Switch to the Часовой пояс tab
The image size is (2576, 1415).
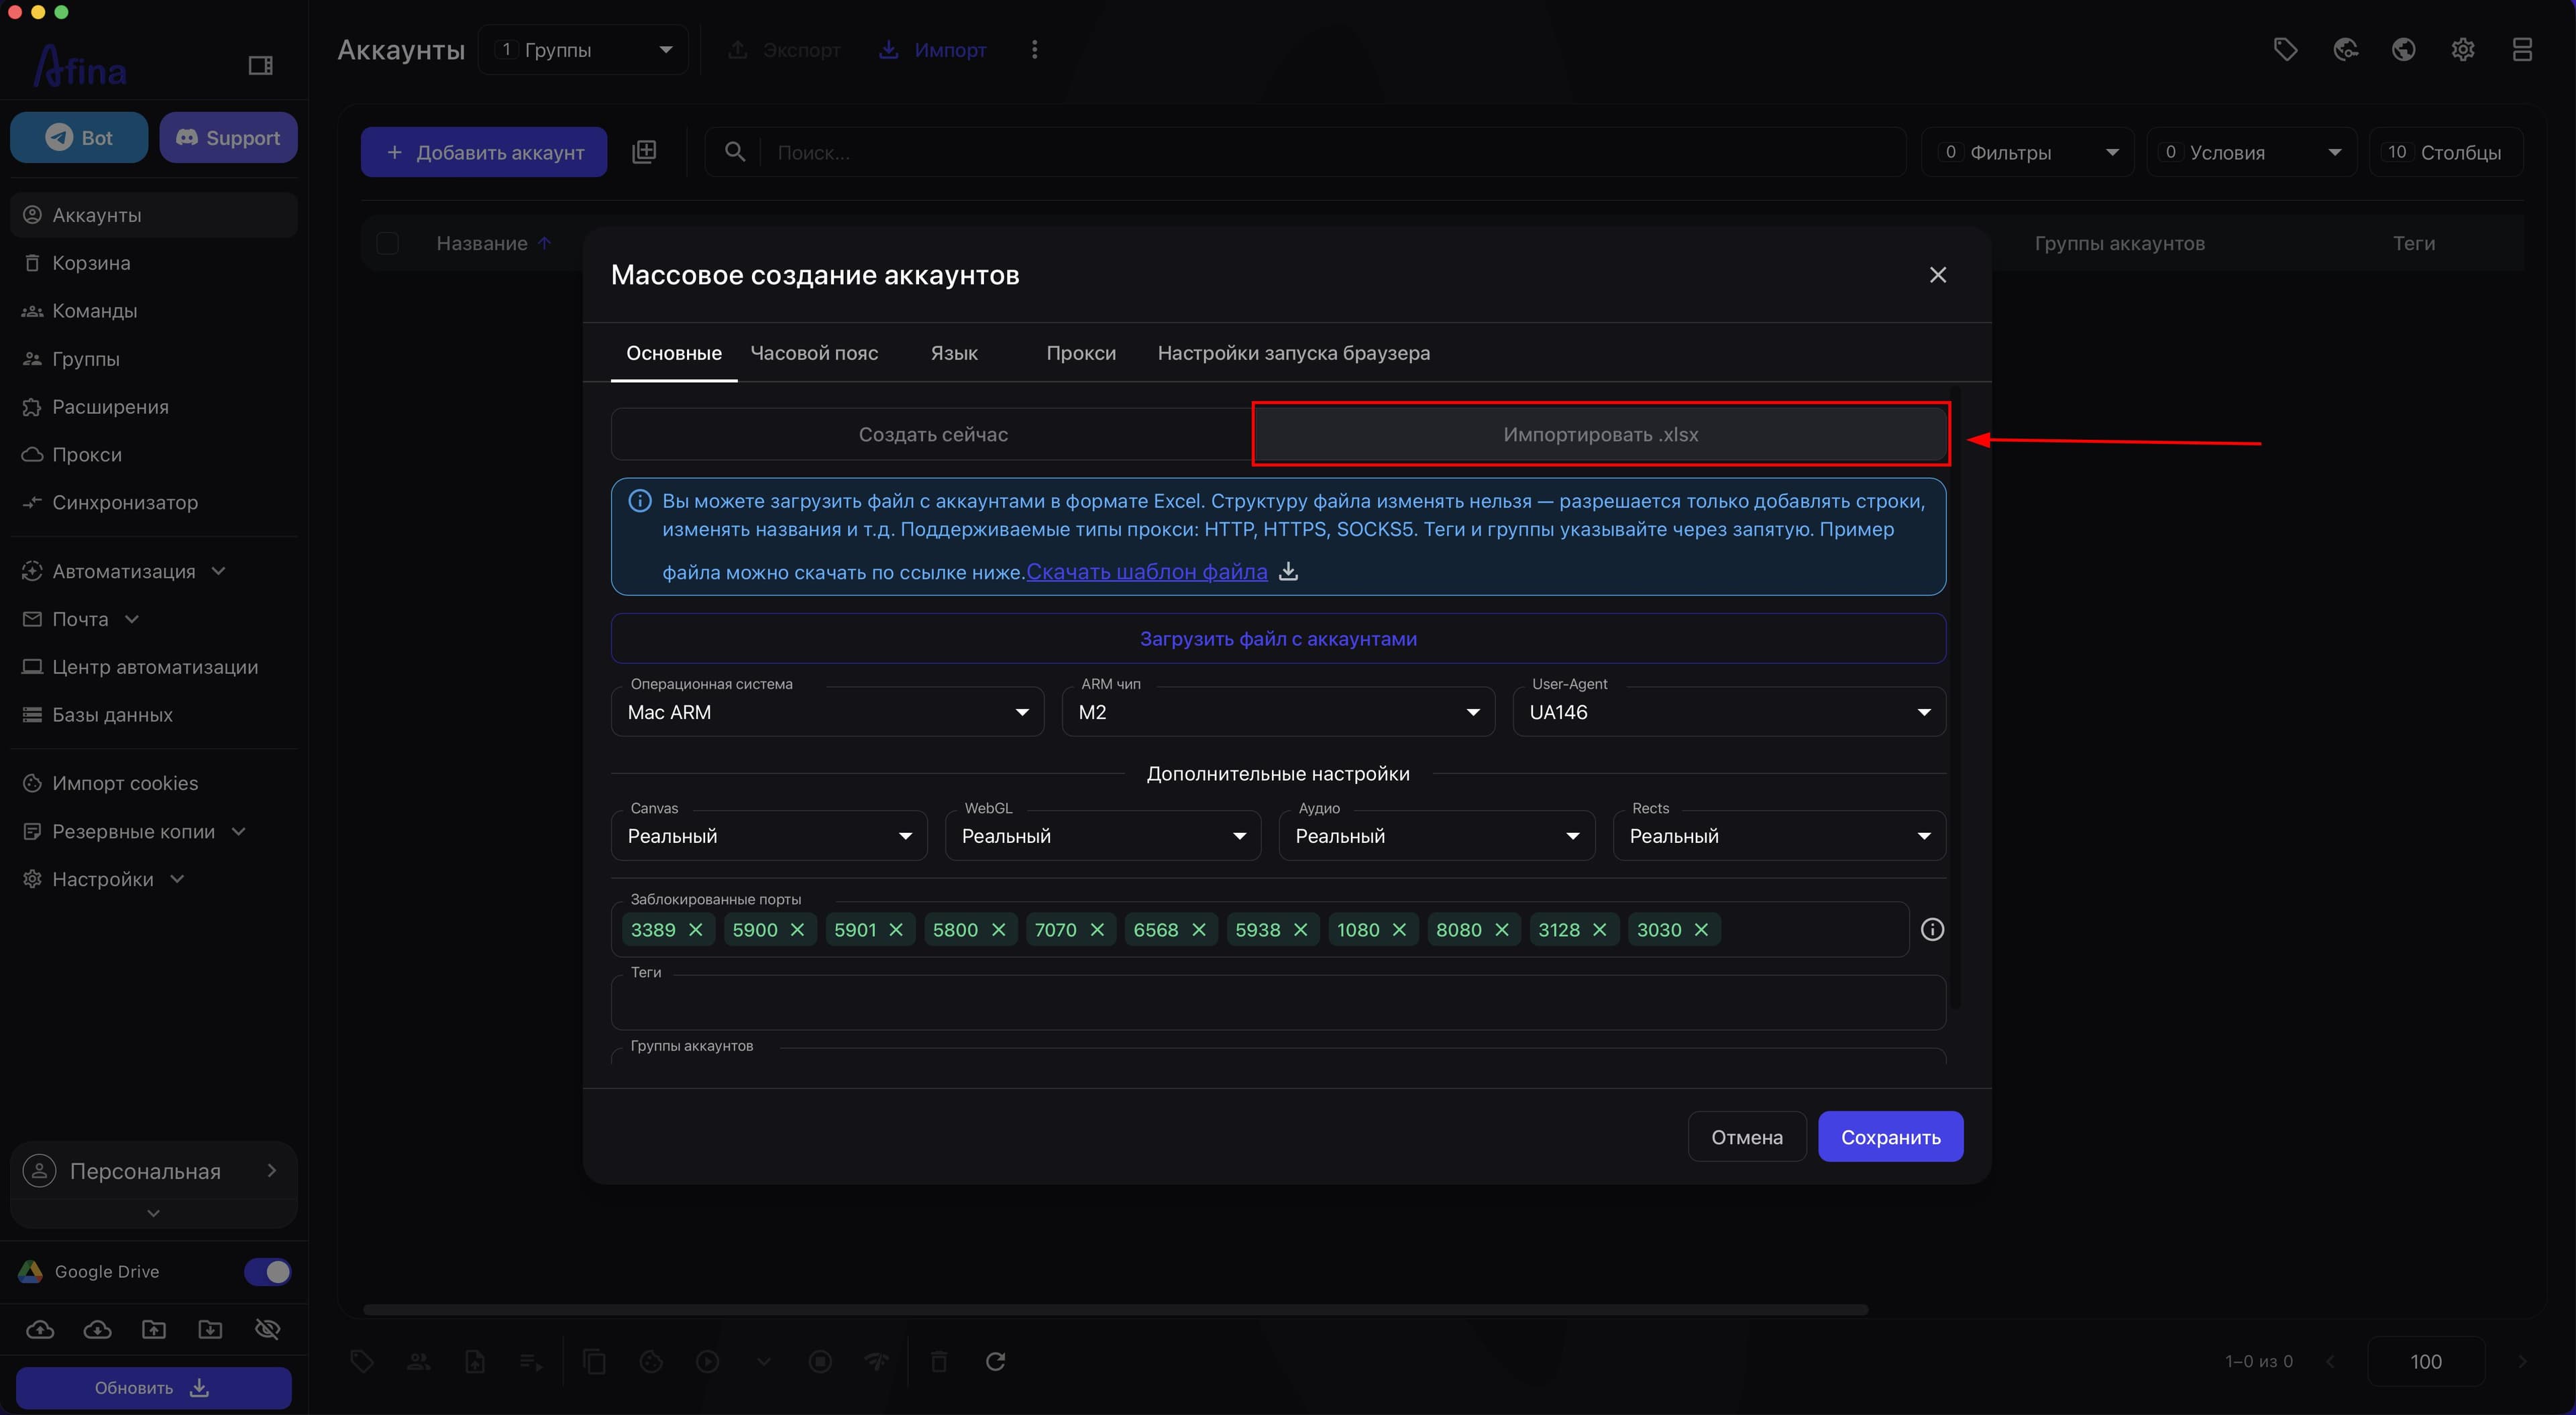click(x=814, y=353)
